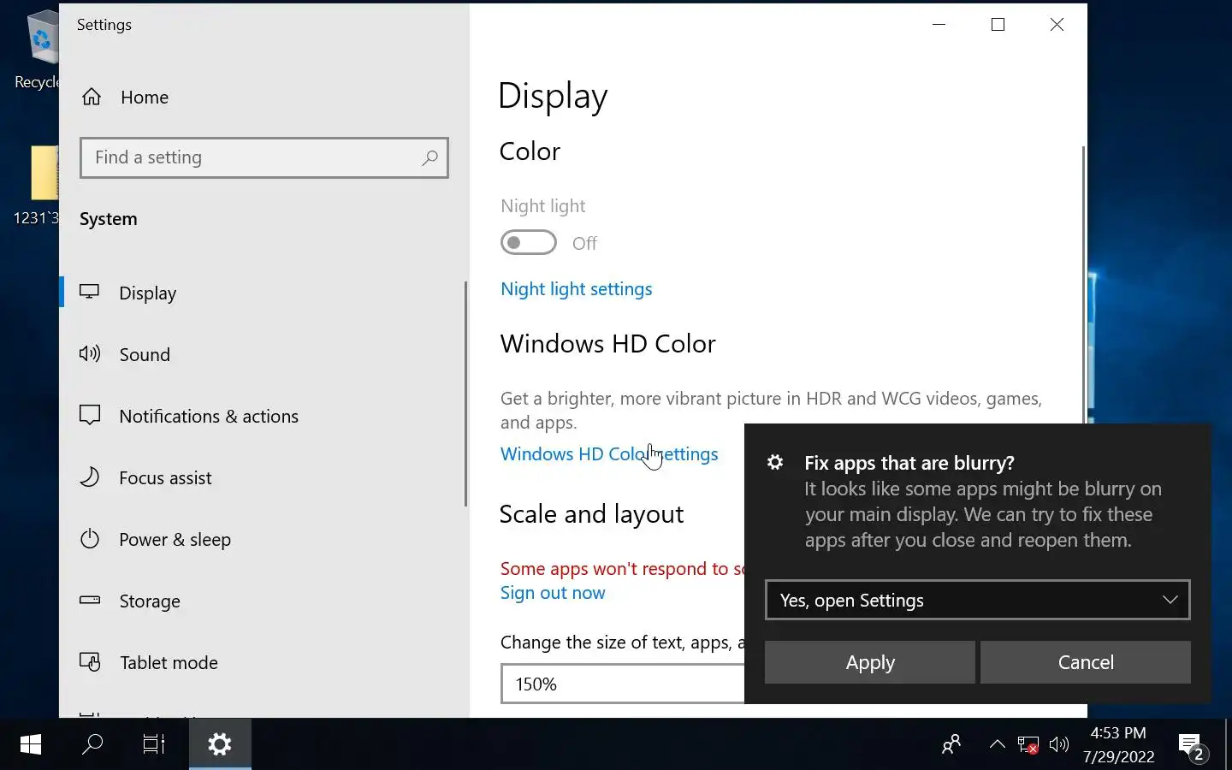1232x770 pixels.
Task: Click the 1231`3 folder on desktop
Action: tap(38, 184)
